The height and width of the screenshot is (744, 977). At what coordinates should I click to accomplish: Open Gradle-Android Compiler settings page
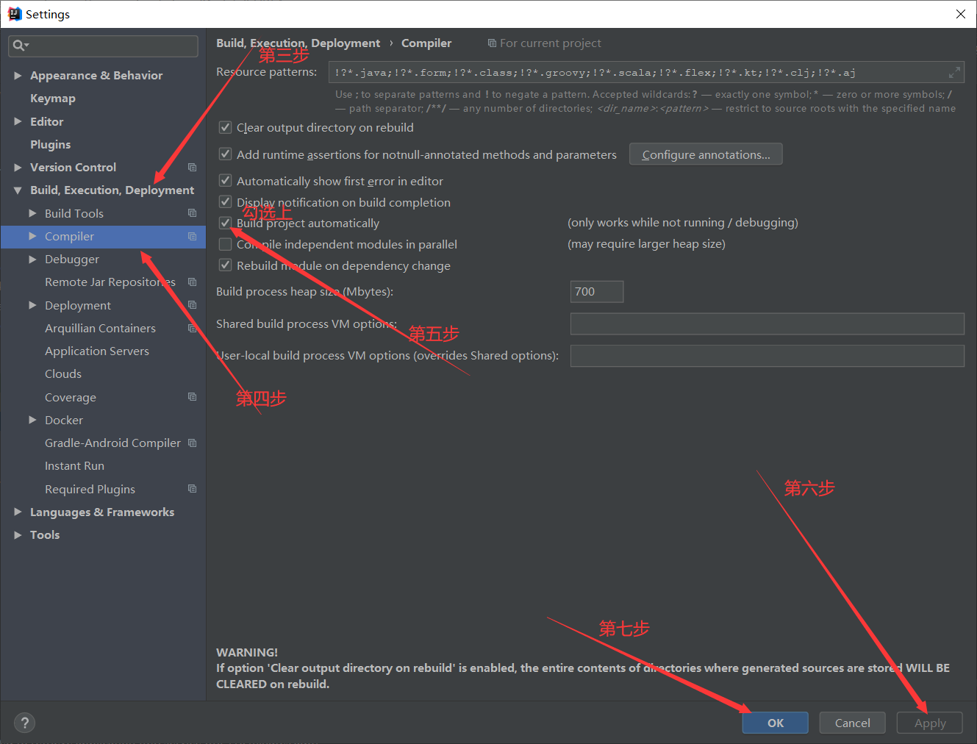[112, 443]
